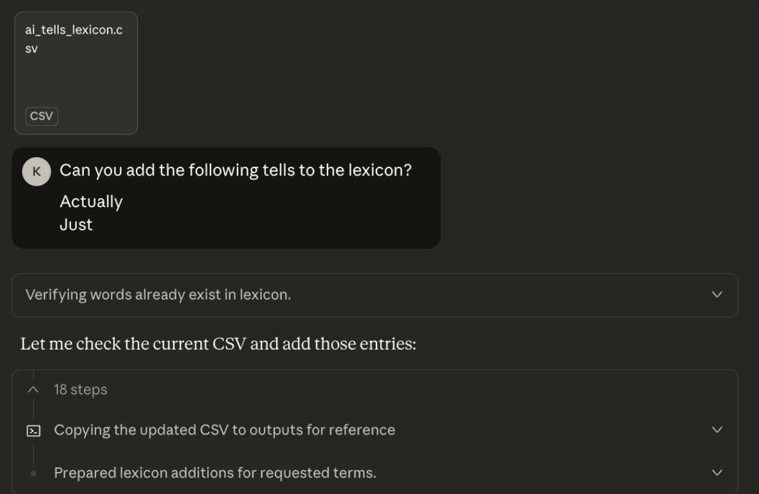The height and width of the screenshot is (494, 759).
Task: Click the K user avatar
Action: [x=36, y=172]
